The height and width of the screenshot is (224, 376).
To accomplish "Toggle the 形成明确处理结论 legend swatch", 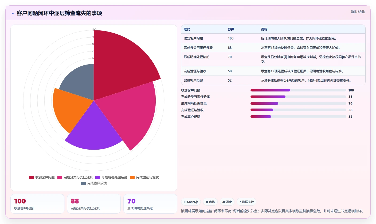I will pos(97,177).
